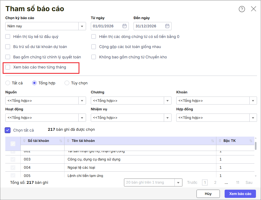Click the scrollbar up arrow
The height and width of the screenshot is (200, 261).
pyautogui.click(x=256, y=138)
